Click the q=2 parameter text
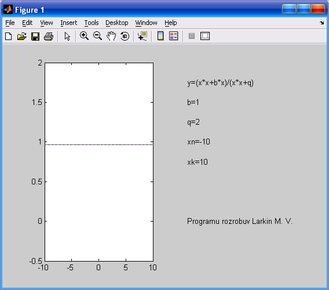329x290 pixels. point(193,122)
